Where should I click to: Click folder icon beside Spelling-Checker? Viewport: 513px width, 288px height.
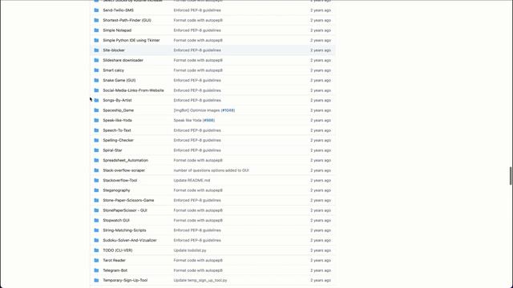(x=96, y=140)
